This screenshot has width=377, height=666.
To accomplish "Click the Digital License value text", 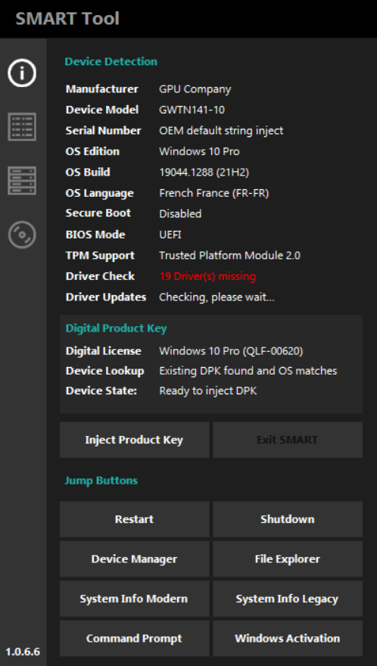I will (231, 351).
